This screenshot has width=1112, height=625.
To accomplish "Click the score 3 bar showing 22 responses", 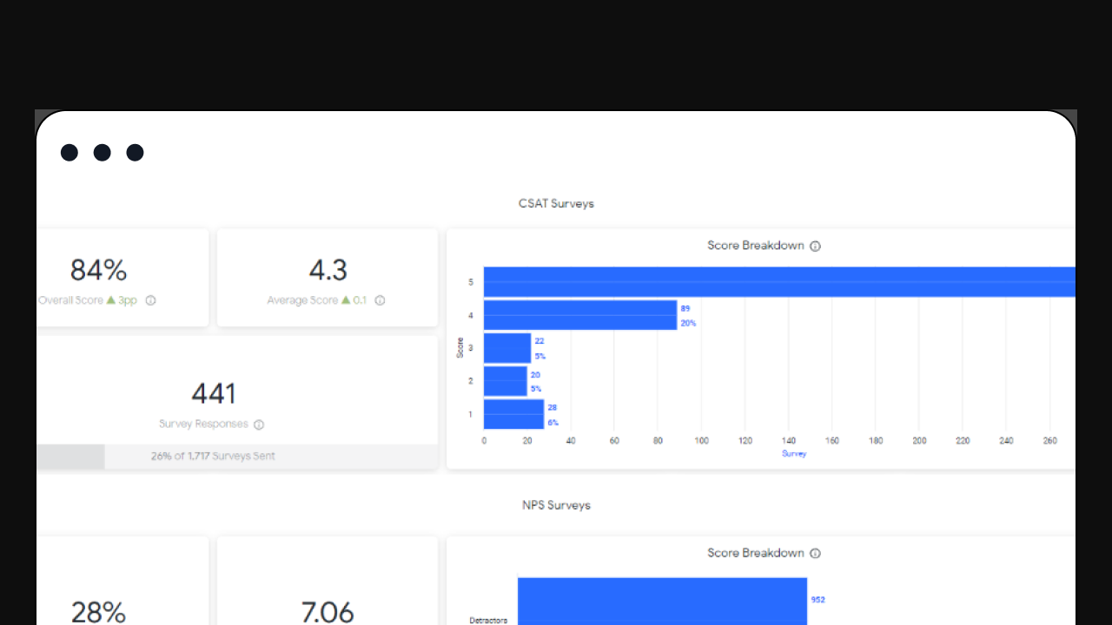I will click(506, 348).
